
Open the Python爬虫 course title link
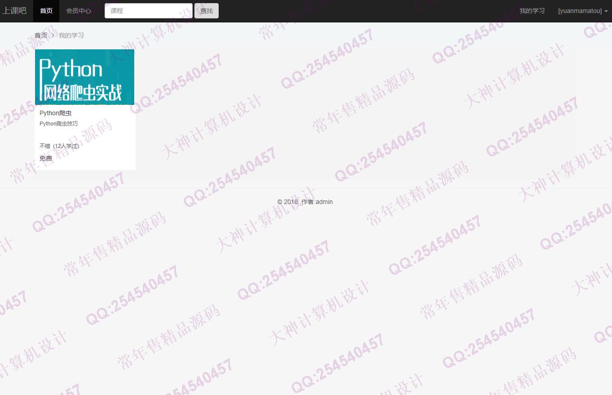click(x=56, y=113)
